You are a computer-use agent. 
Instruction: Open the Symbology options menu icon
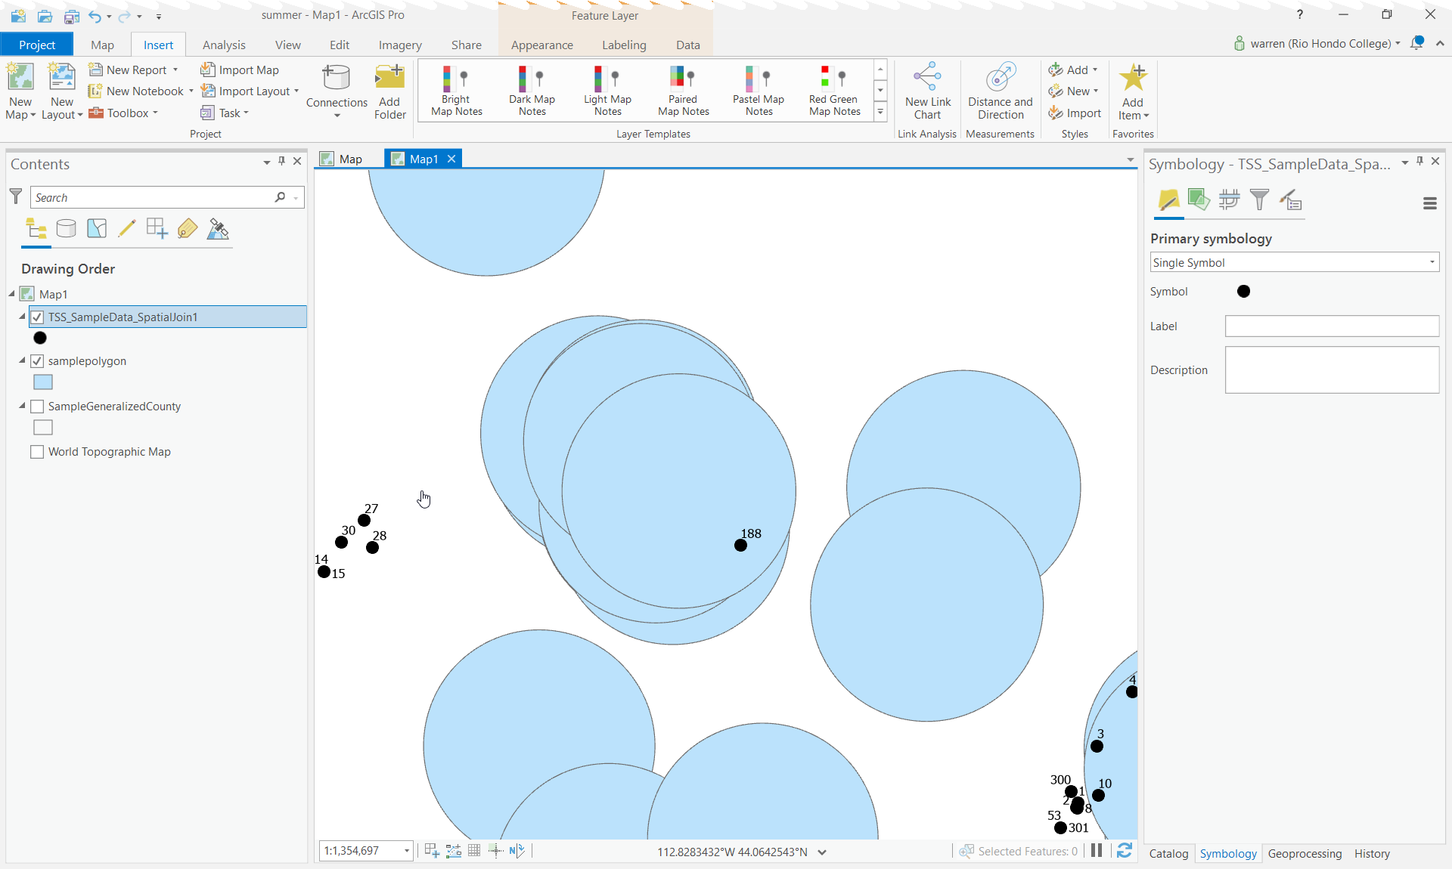pos(1430,203)
